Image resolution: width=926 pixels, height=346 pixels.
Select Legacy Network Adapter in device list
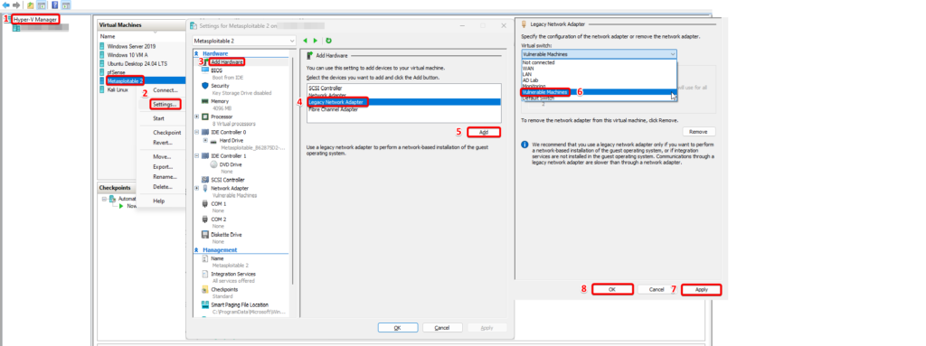point(403,102)
